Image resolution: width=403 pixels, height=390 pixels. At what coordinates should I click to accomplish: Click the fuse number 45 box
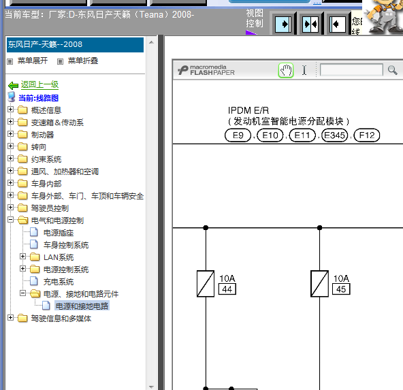pos(341,289)
